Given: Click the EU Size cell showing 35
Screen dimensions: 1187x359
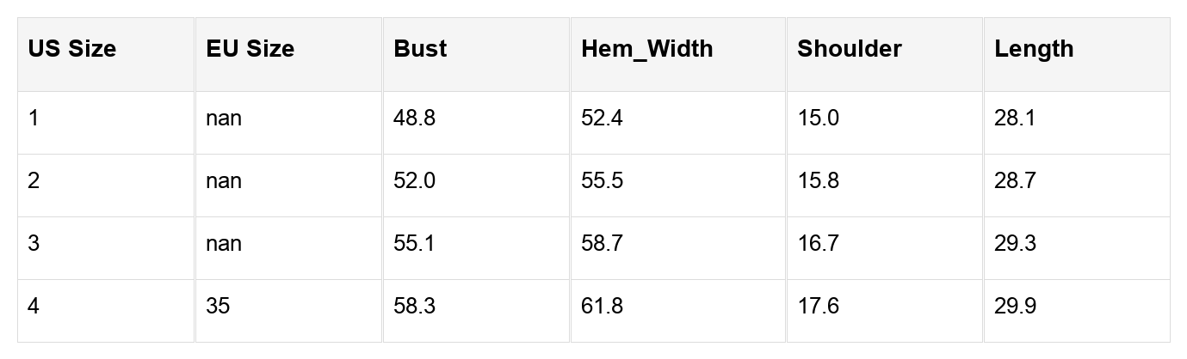Looking at the screenshot, I should pos(218,306).
